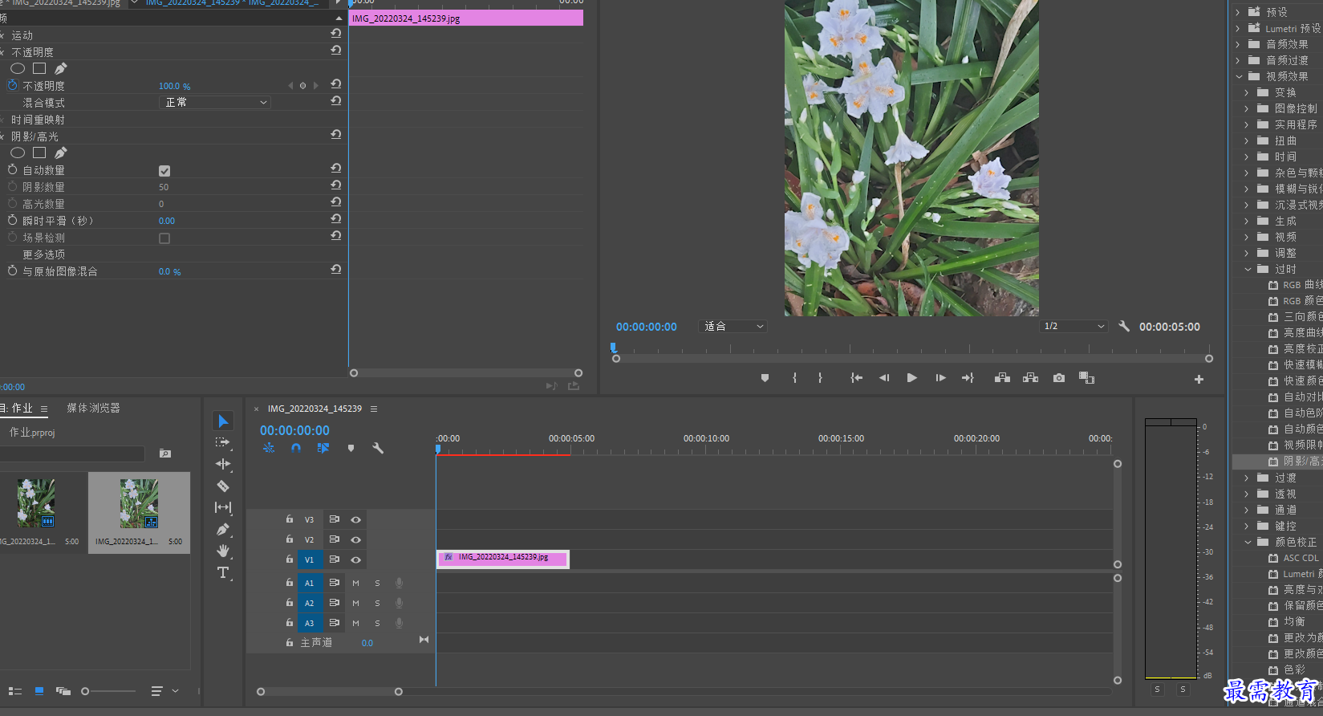Open the 适合 zoom level dropdown
The width and height of the screenshot is (1323, 716).
click(733, 326)
